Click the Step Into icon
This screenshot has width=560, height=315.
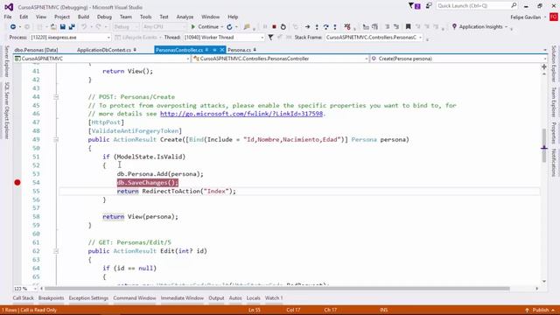click(317, 27)
